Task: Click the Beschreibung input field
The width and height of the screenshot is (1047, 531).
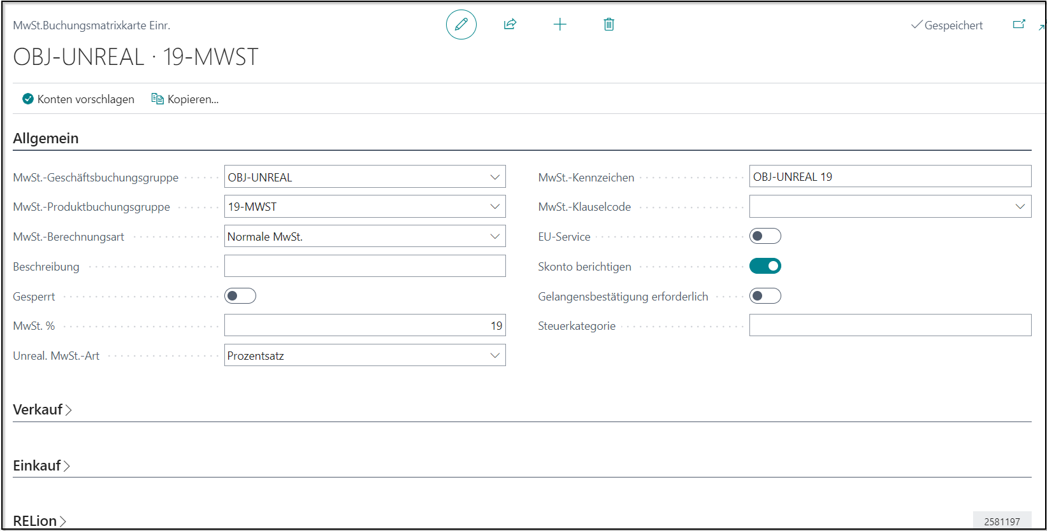Action: pyautogui.click(x=365, y=266)
